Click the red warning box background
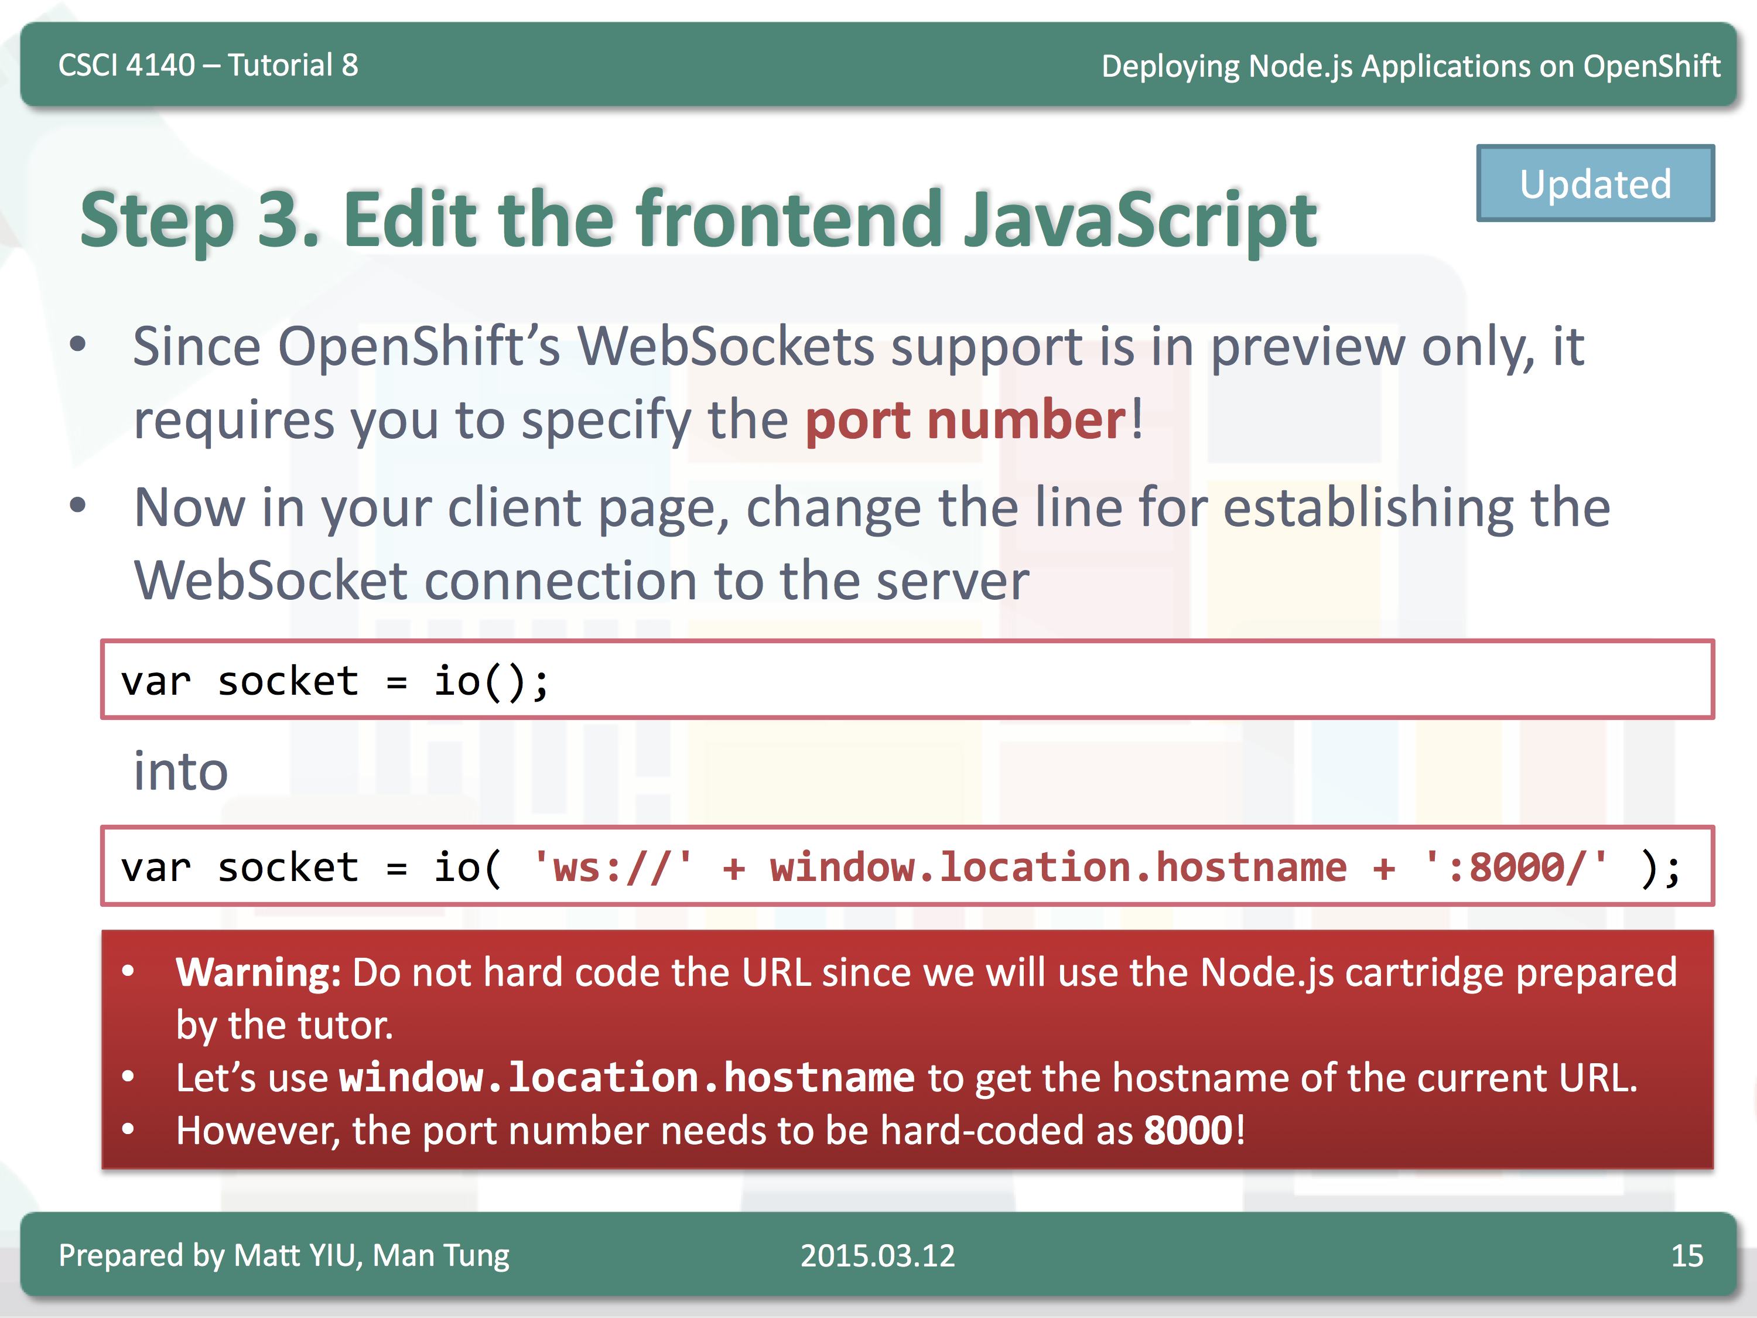 click(907, 1050)
